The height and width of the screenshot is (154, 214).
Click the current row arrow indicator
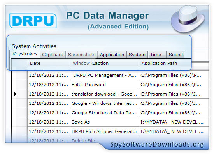[x=15, y=94]
